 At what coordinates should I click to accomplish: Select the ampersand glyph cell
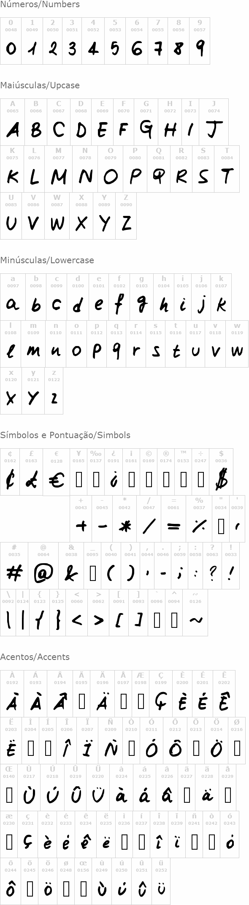pos(71,566)
